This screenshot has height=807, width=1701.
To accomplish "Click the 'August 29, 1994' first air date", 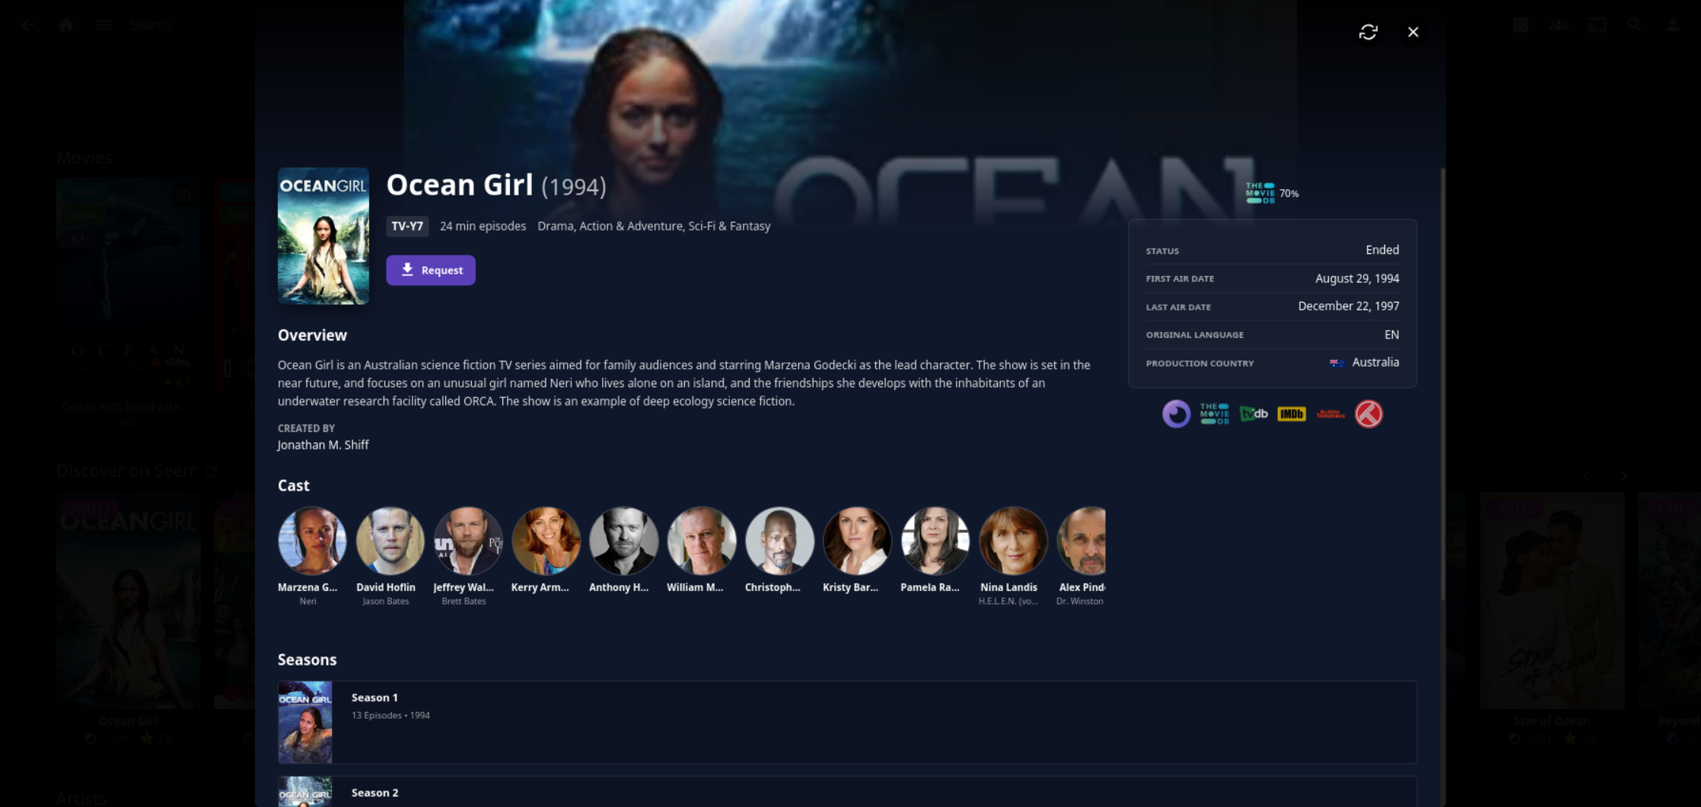I will [x=1357, y=278].
